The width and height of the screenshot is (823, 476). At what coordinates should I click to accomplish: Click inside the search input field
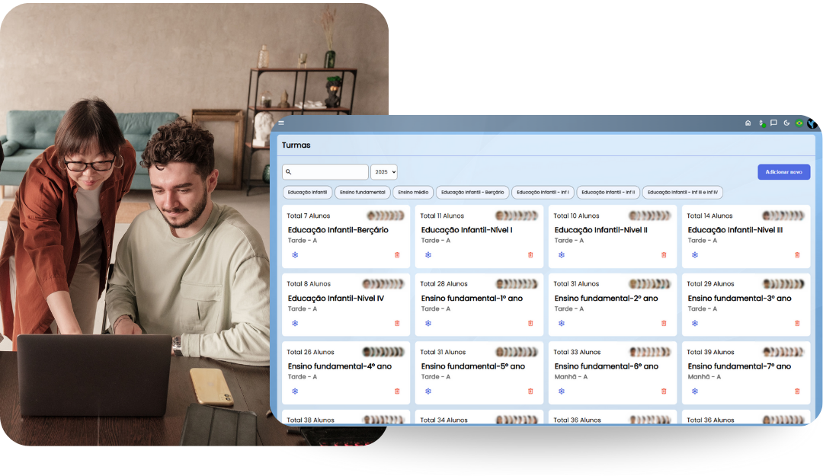325,171
